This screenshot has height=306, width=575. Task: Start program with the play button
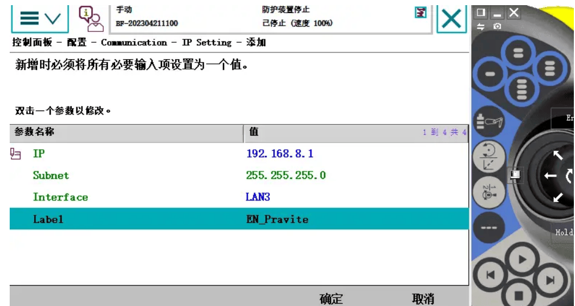click(x=522, y=260)
